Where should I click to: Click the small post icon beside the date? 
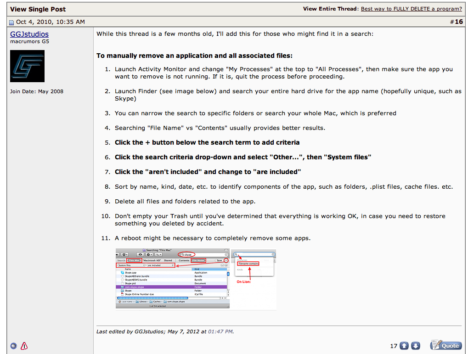coord(11,22)
